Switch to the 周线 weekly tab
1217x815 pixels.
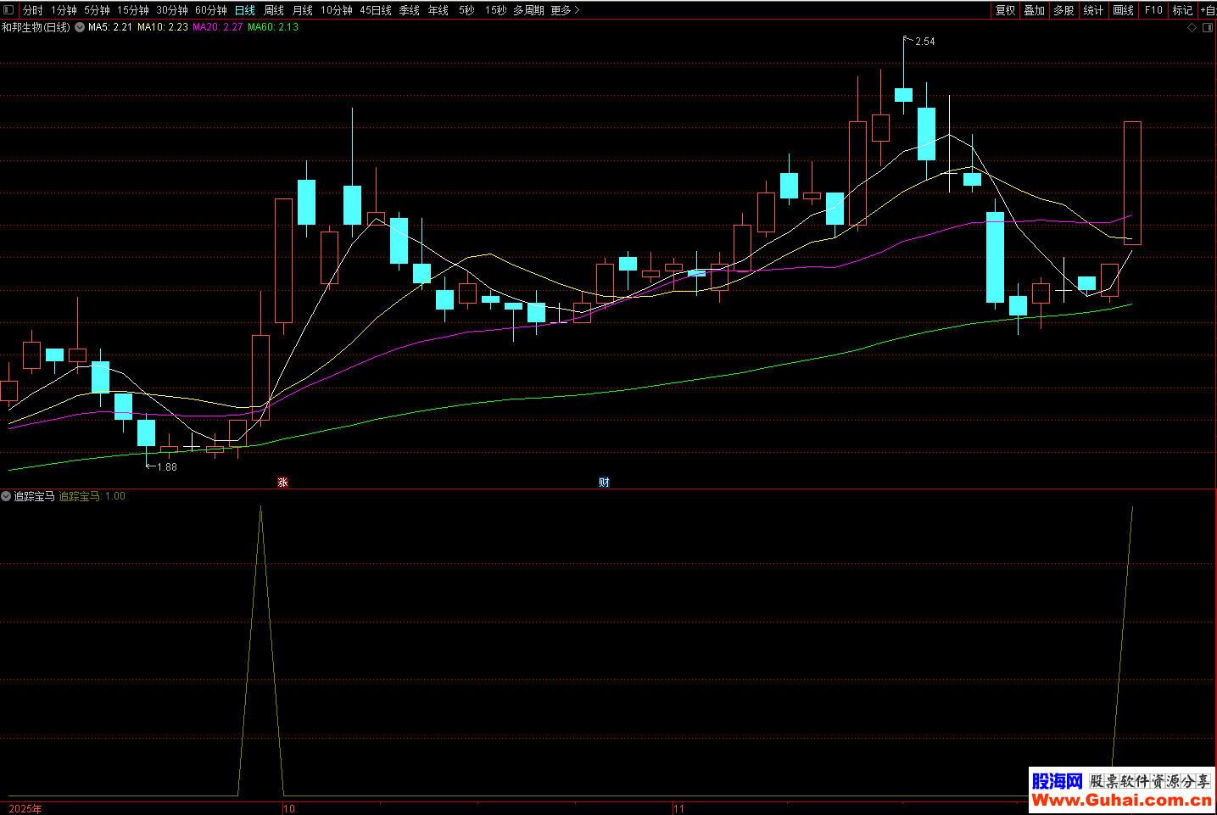point(274,10)
